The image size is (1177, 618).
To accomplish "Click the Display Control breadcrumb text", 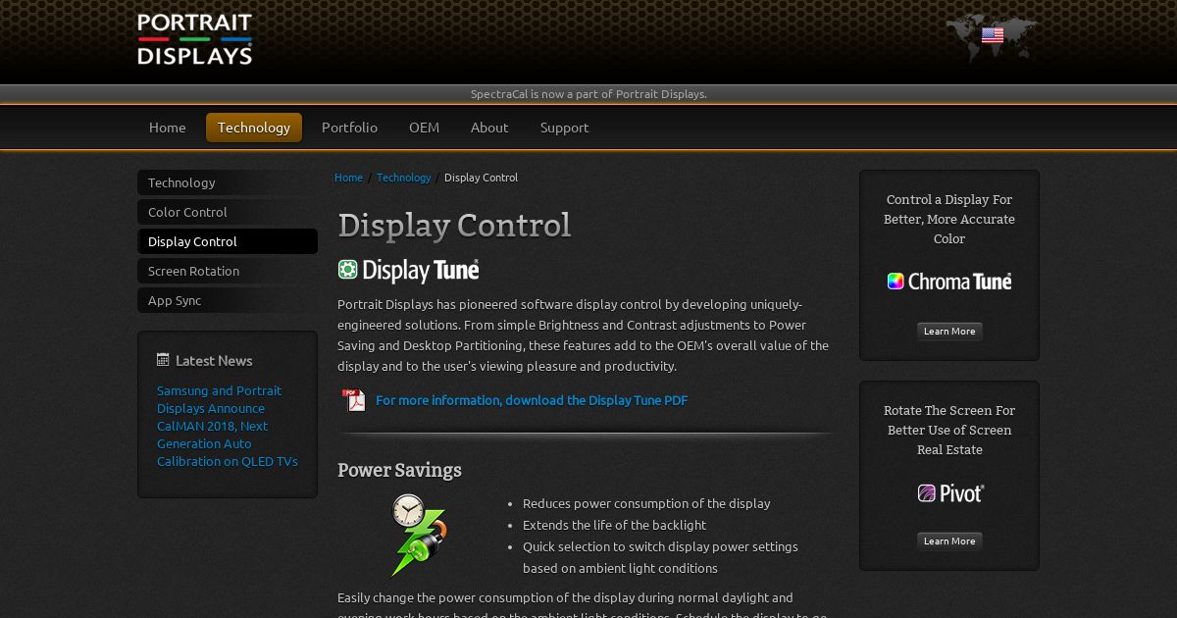I will click(x=481, y=178).
